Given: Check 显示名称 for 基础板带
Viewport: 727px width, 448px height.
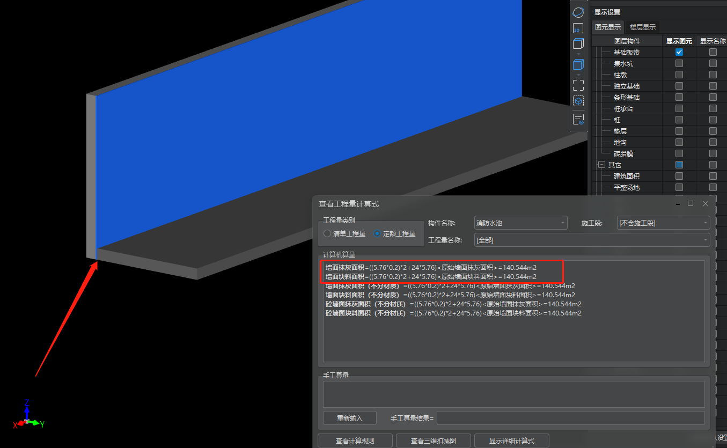Looking at the screenshot, I should click(x=713, y=52).
